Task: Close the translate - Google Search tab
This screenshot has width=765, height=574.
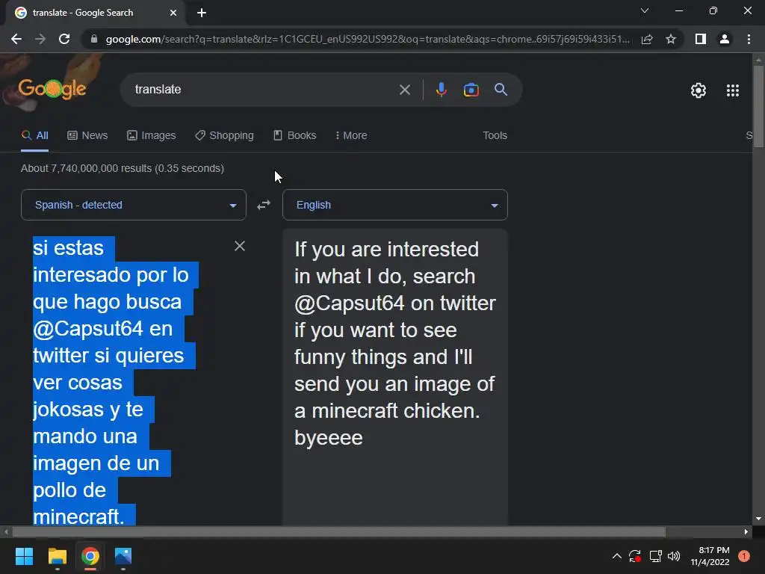Action: point(173,13)
